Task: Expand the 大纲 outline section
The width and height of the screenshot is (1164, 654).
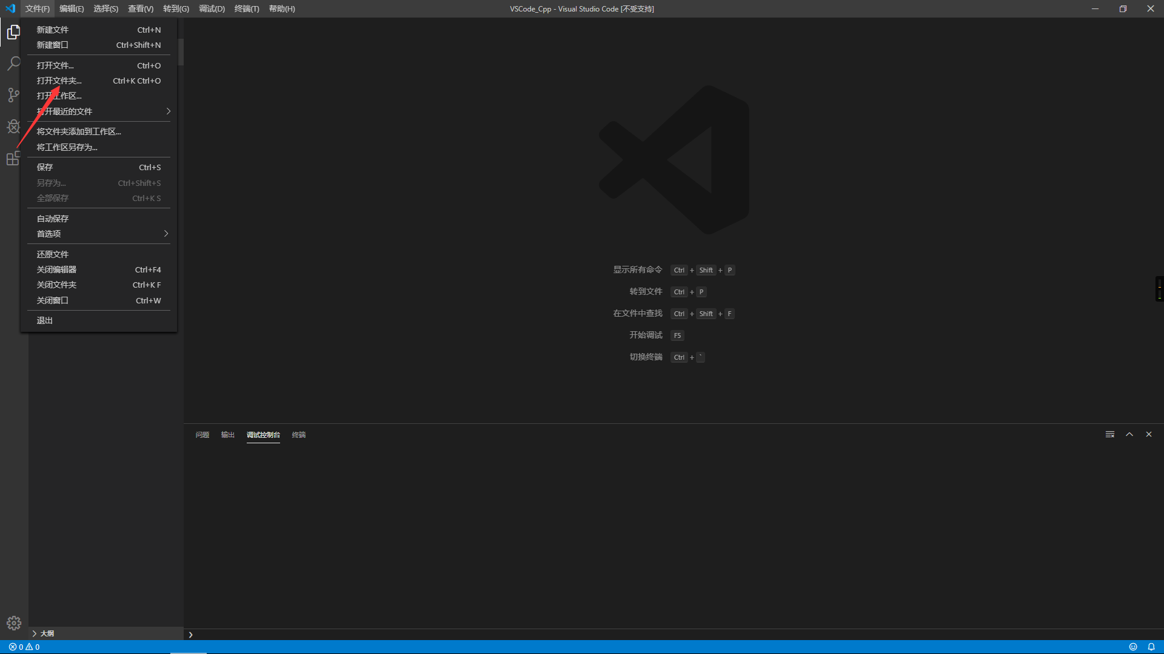Action: (106, 633)
